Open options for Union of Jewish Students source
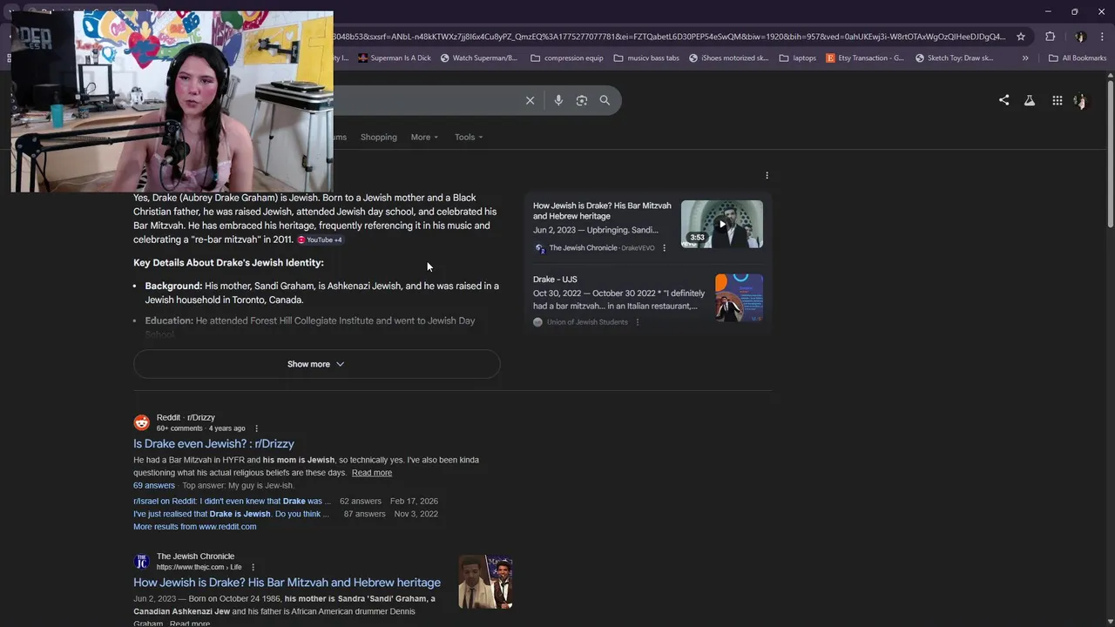This screenshot has width=1115, height=627. click(x=637, y=322)
